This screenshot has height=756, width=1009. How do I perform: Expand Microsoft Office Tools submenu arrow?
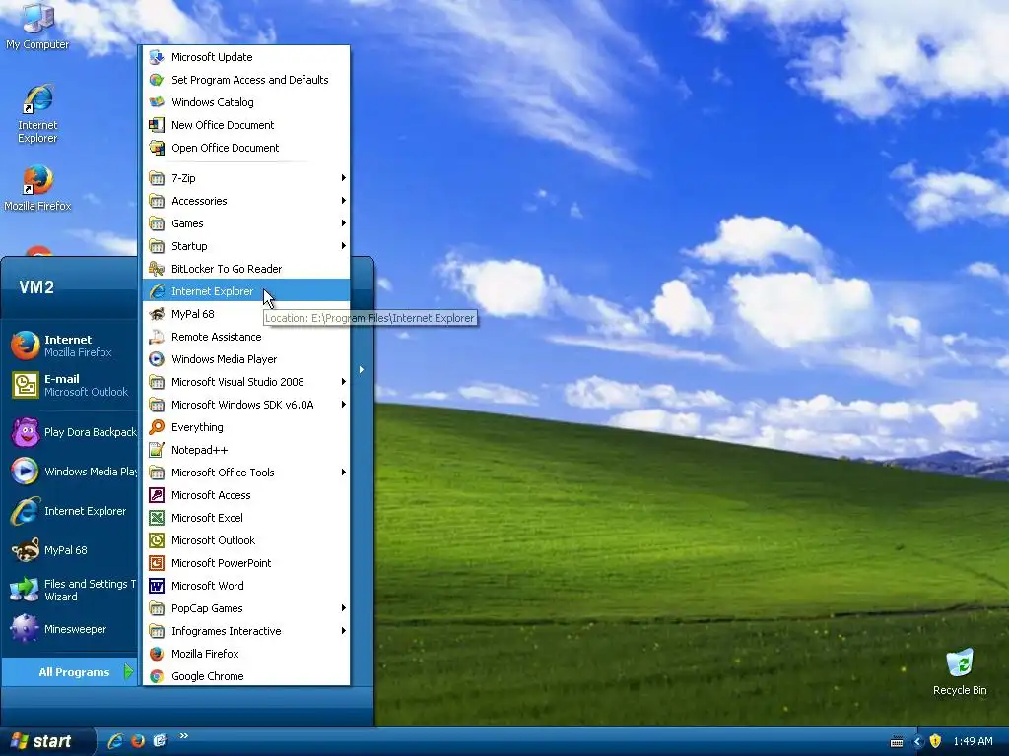tap(344, 472)
